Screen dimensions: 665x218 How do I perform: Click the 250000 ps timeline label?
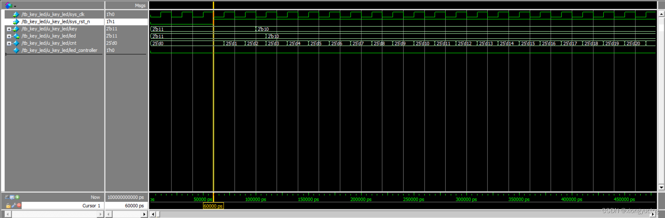(414, 199)
